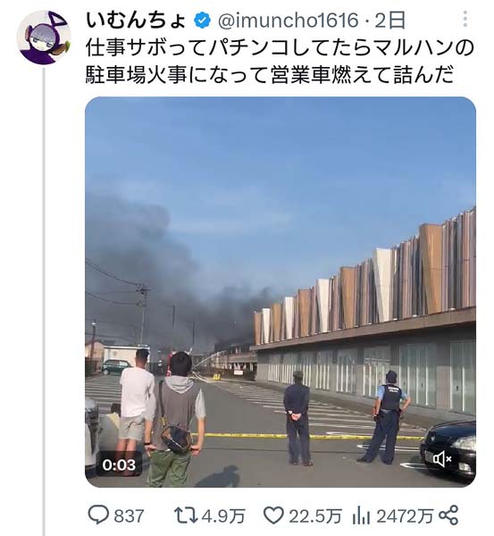Play the parking lot fire video
This screenshot has width=494, height=536.
click(280, 292)
